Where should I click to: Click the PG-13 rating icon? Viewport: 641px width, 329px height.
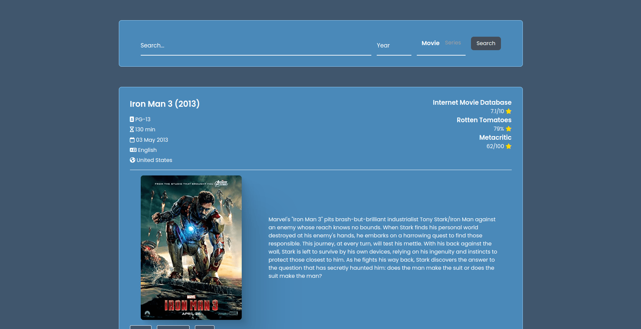[132, 119]
